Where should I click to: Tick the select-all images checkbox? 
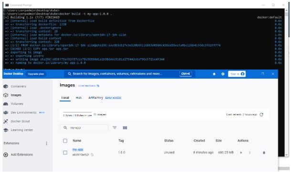click(x=65, y=141)
